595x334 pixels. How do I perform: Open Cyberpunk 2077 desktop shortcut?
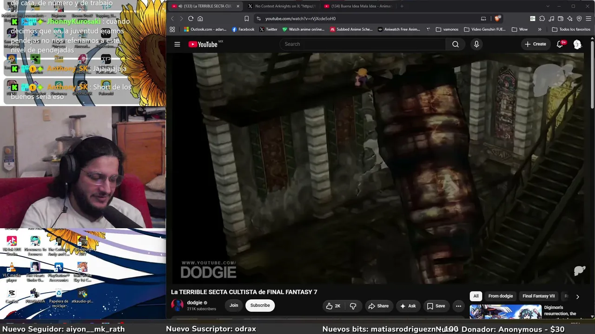tap(82, 246)
